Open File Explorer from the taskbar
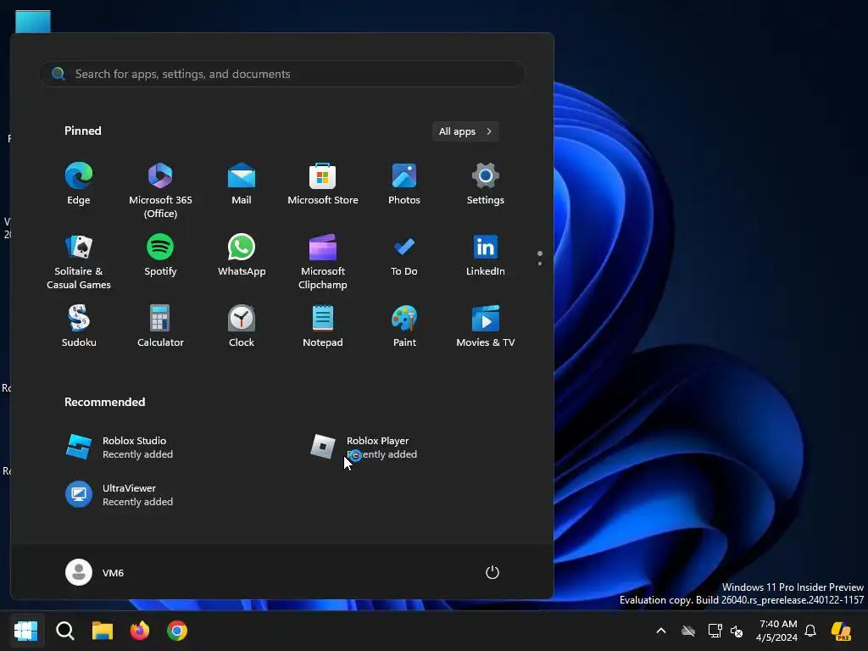This screenshot has width=868, height=651. pyautogui.click(x=103, y=631)
